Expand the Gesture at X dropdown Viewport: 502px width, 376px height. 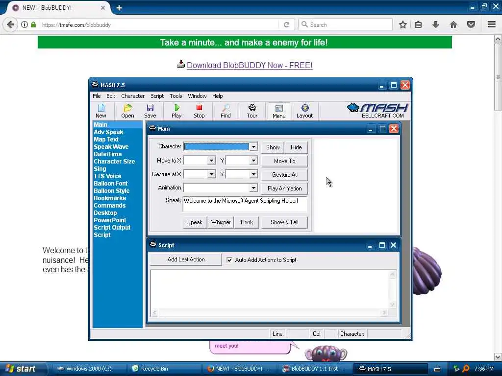(x=211, y=174)
